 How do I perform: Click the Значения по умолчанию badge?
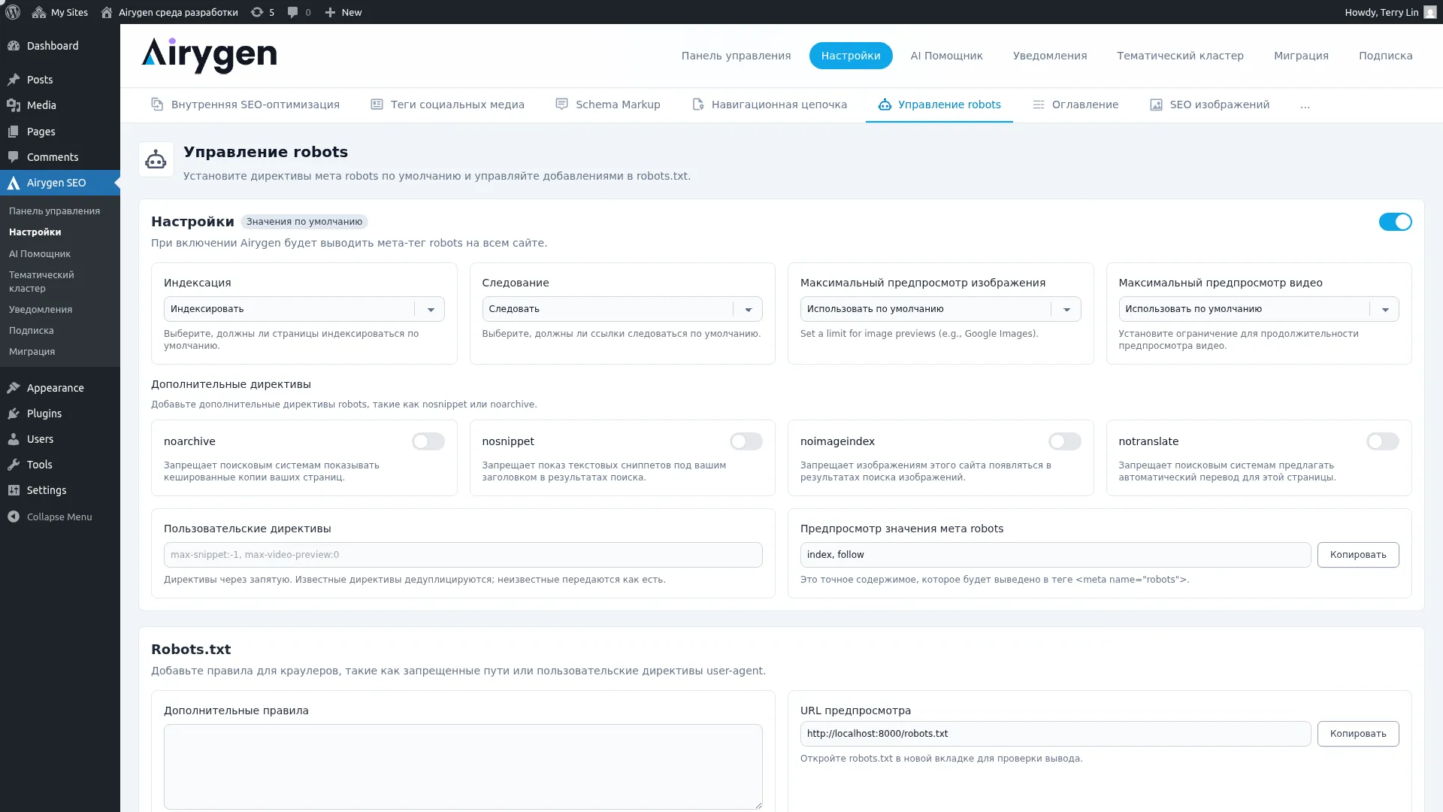pos(304,222)
